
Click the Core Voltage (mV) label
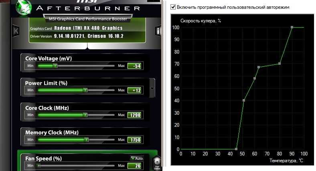49,58
